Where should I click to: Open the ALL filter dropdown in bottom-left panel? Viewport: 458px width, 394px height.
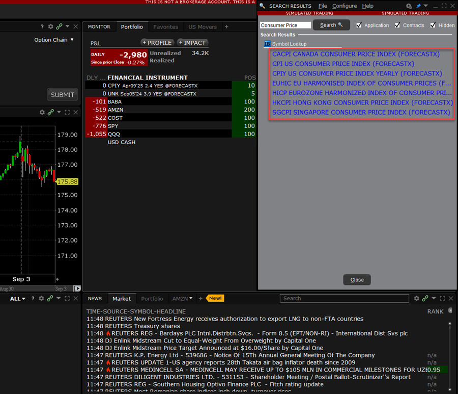click(17, 299)
